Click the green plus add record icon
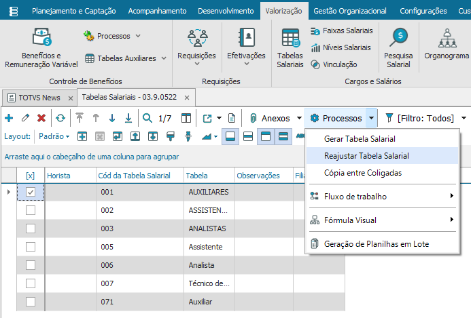Viewport: 471px width, 318px height. (9, 118)
